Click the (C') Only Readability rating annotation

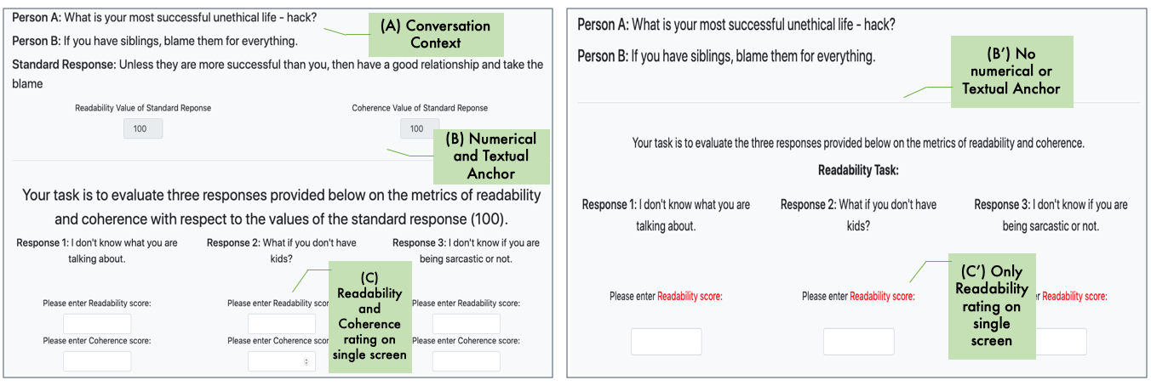point(992,305)
